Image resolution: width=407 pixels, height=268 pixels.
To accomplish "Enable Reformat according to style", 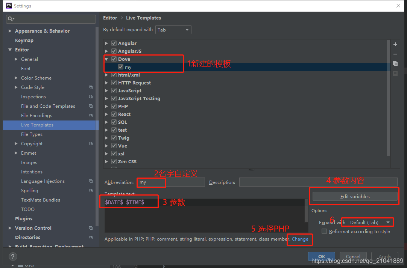I will [x=324, y=231].
